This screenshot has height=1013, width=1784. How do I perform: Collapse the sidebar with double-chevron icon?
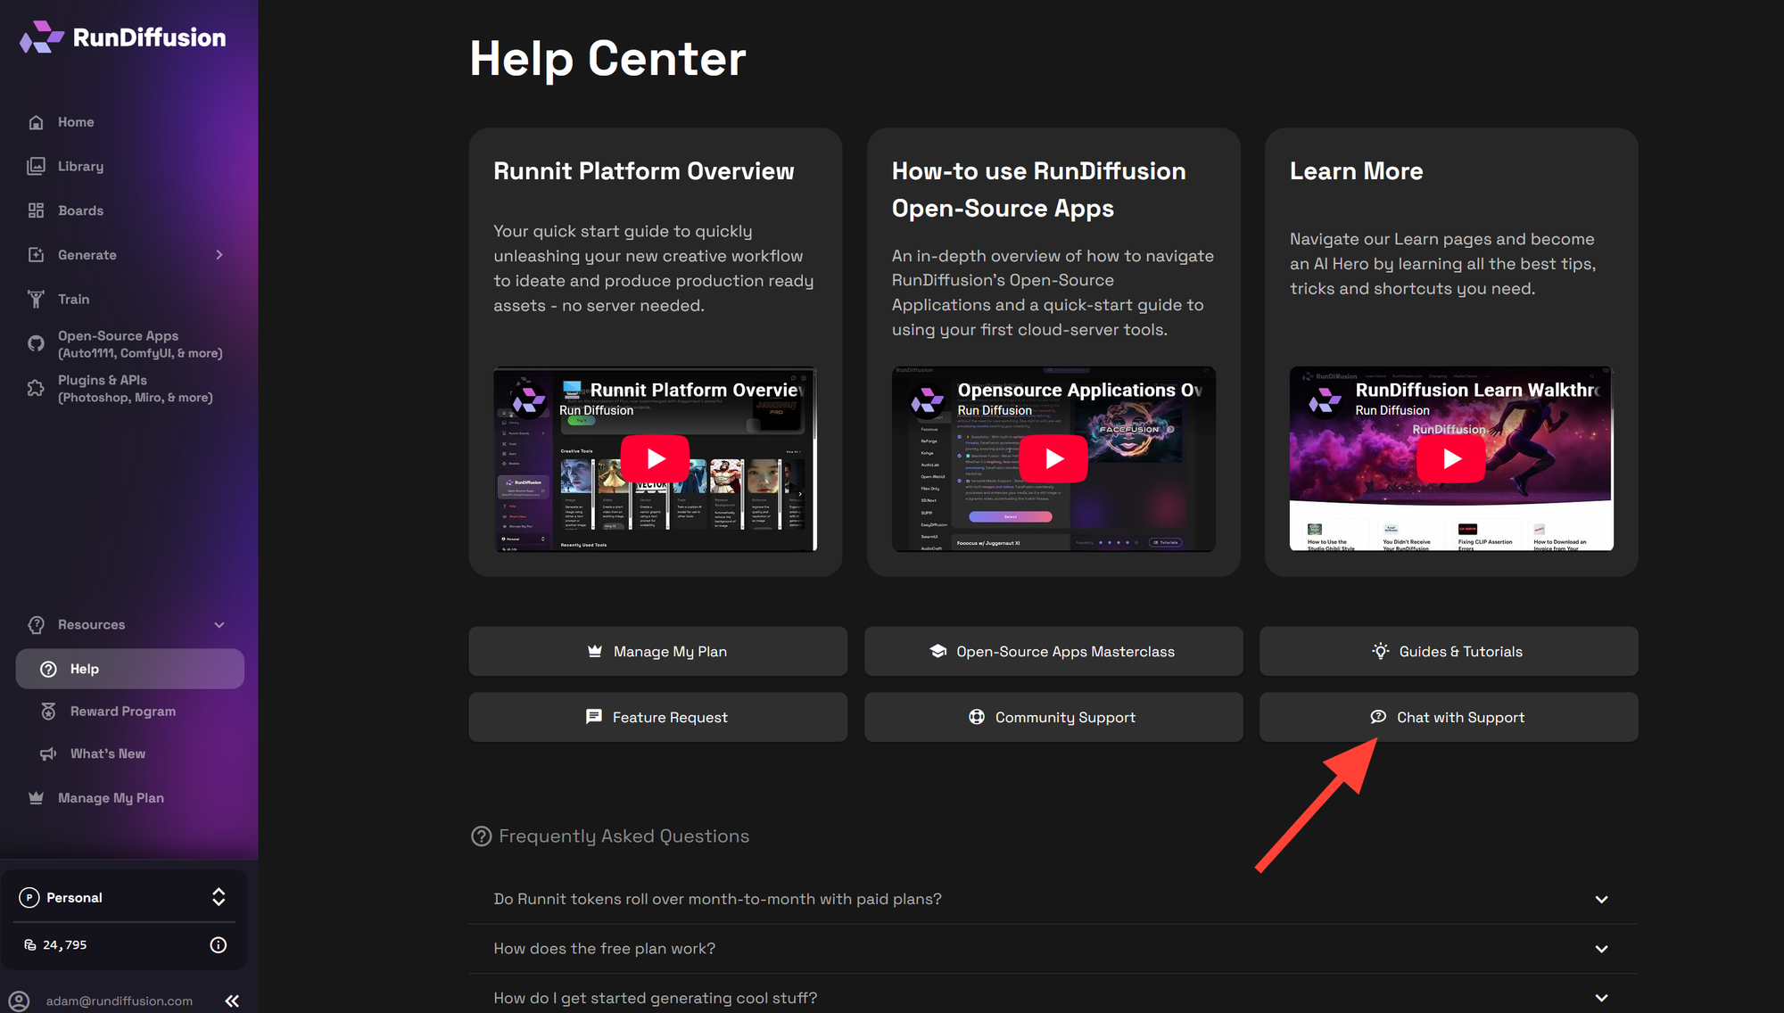[232, 1001]
